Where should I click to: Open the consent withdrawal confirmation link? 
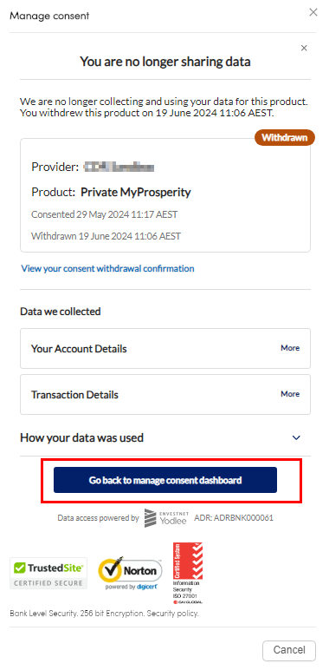coord(107,268)
